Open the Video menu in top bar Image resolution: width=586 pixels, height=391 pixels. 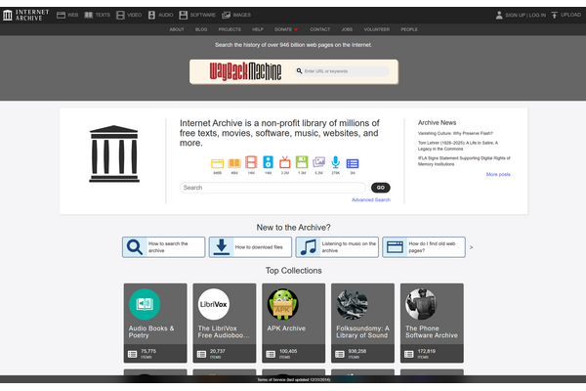point(129,15)
